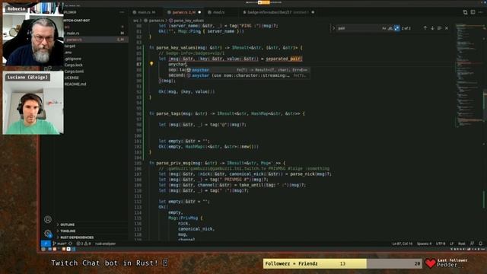Open the Manage gear icon

pos(47,233)
